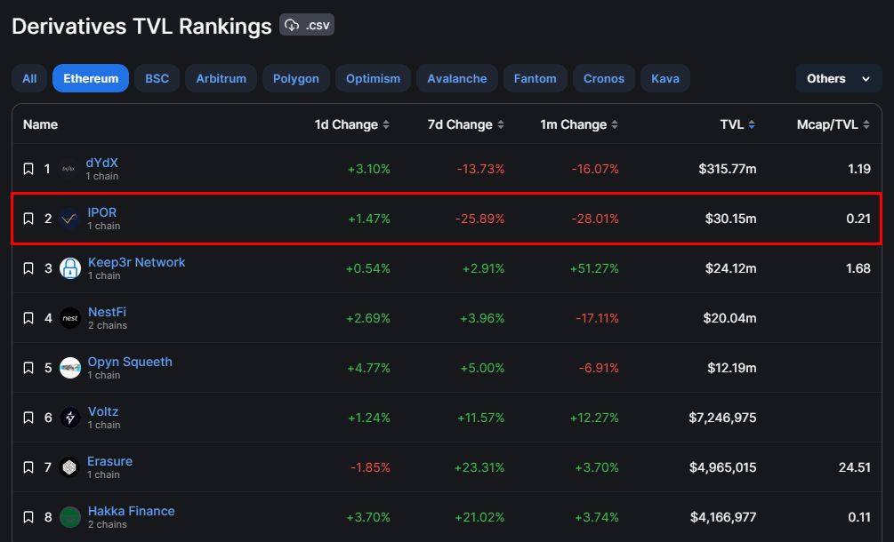Open the IPOR protocol page

click(102, 212)
